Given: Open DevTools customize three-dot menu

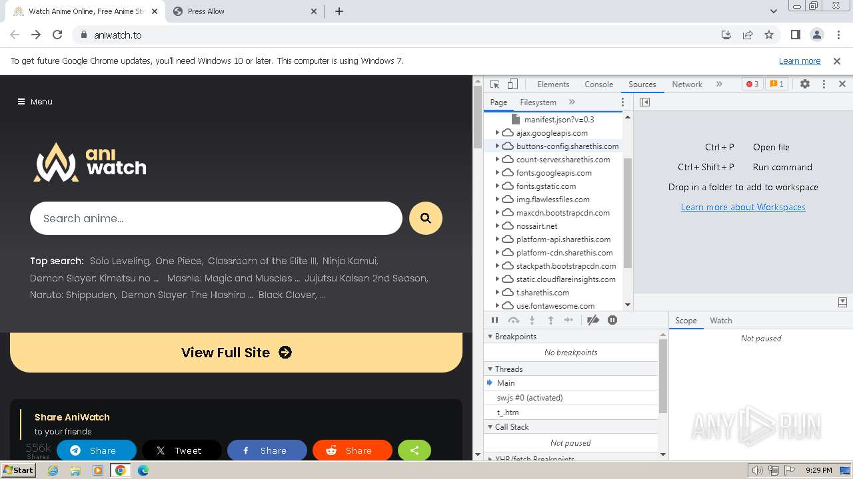Looking at the screenshot, I should pos(824,84).
